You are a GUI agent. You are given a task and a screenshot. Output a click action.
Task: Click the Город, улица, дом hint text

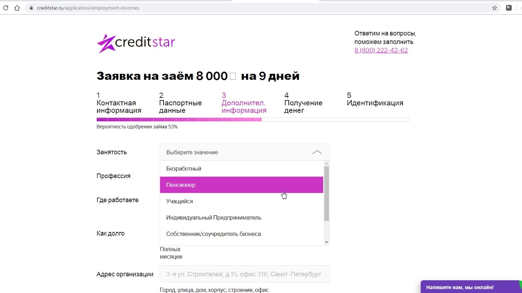tap(214, 290)
